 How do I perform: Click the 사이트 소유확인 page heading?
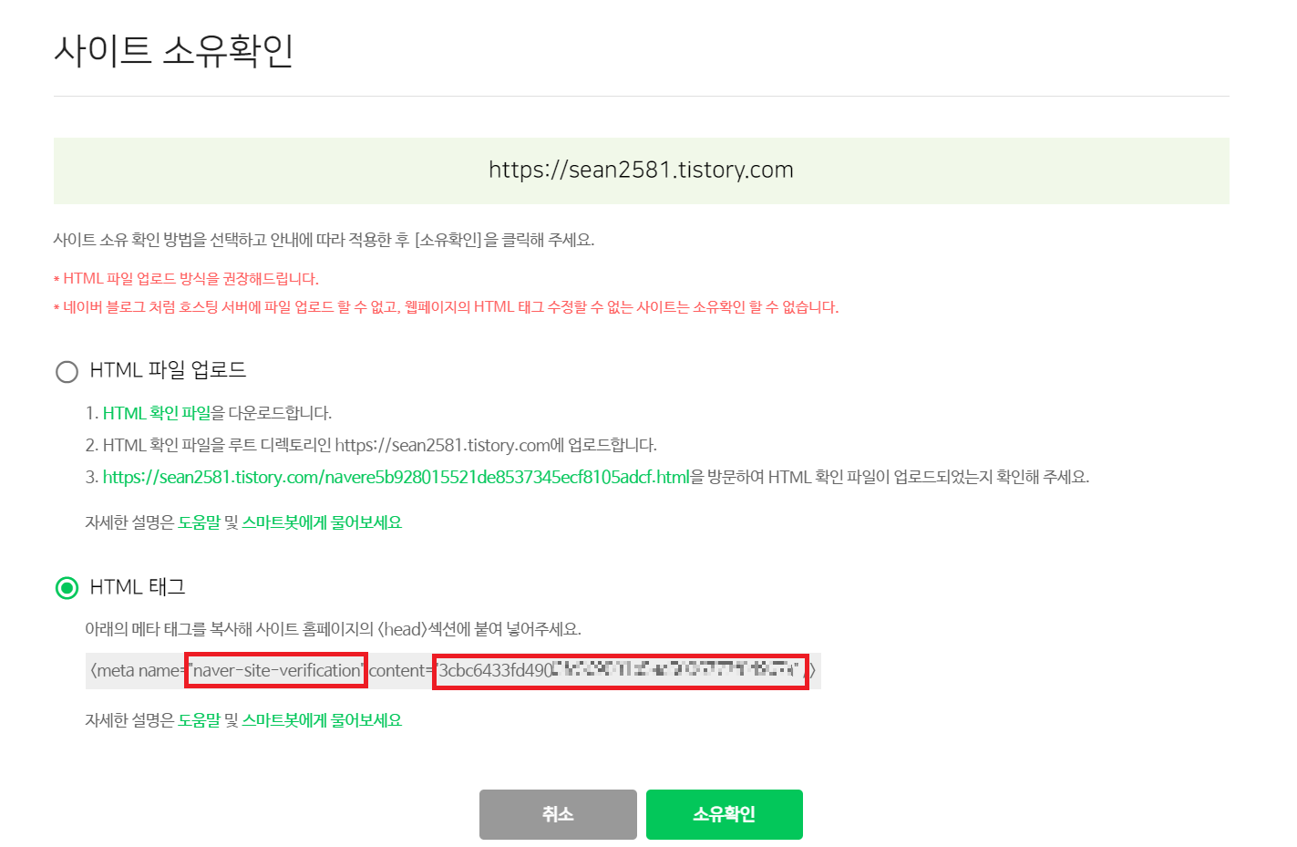pyautogui.click(x=173, y=49)
